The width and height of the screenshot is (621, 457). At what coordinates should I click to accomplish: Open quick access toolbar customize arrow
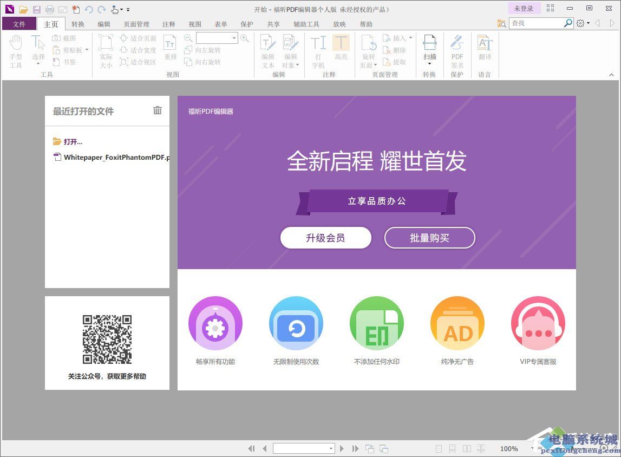click(x=128, y=10)
